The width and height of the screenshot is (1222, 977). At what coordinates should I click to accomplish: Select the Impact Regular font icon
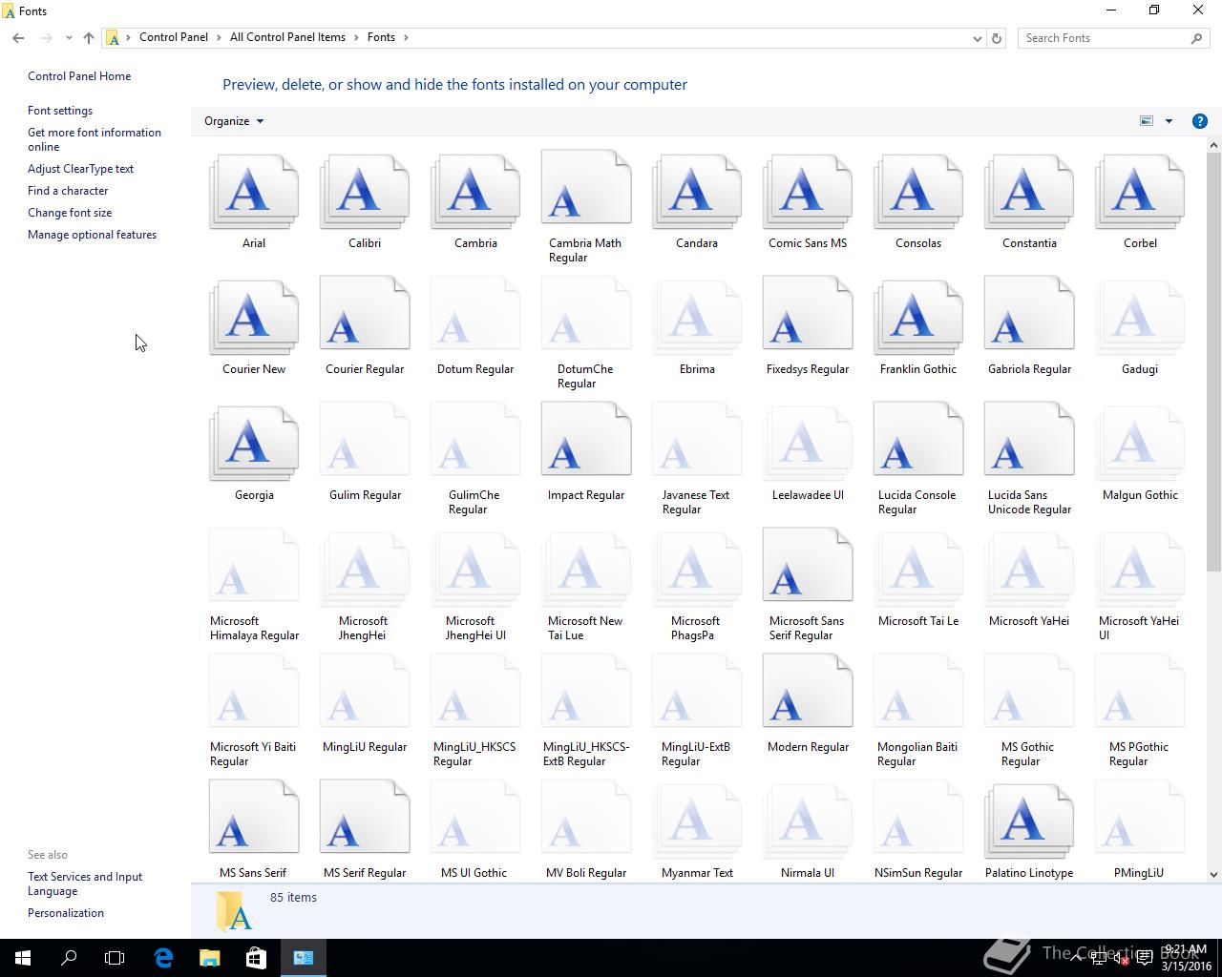pos(585,439)
